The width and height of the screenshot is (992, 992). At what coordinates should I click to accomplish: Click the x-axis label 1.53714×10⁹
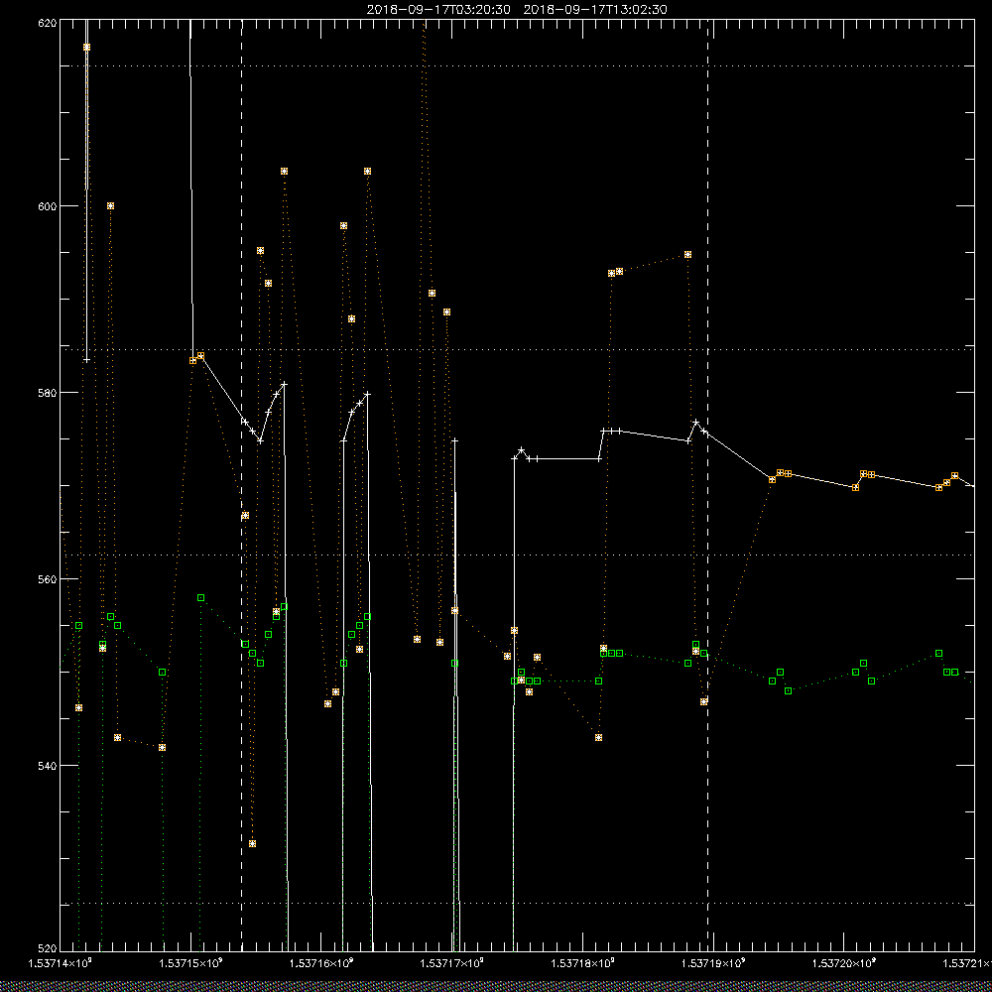point(61,963)
